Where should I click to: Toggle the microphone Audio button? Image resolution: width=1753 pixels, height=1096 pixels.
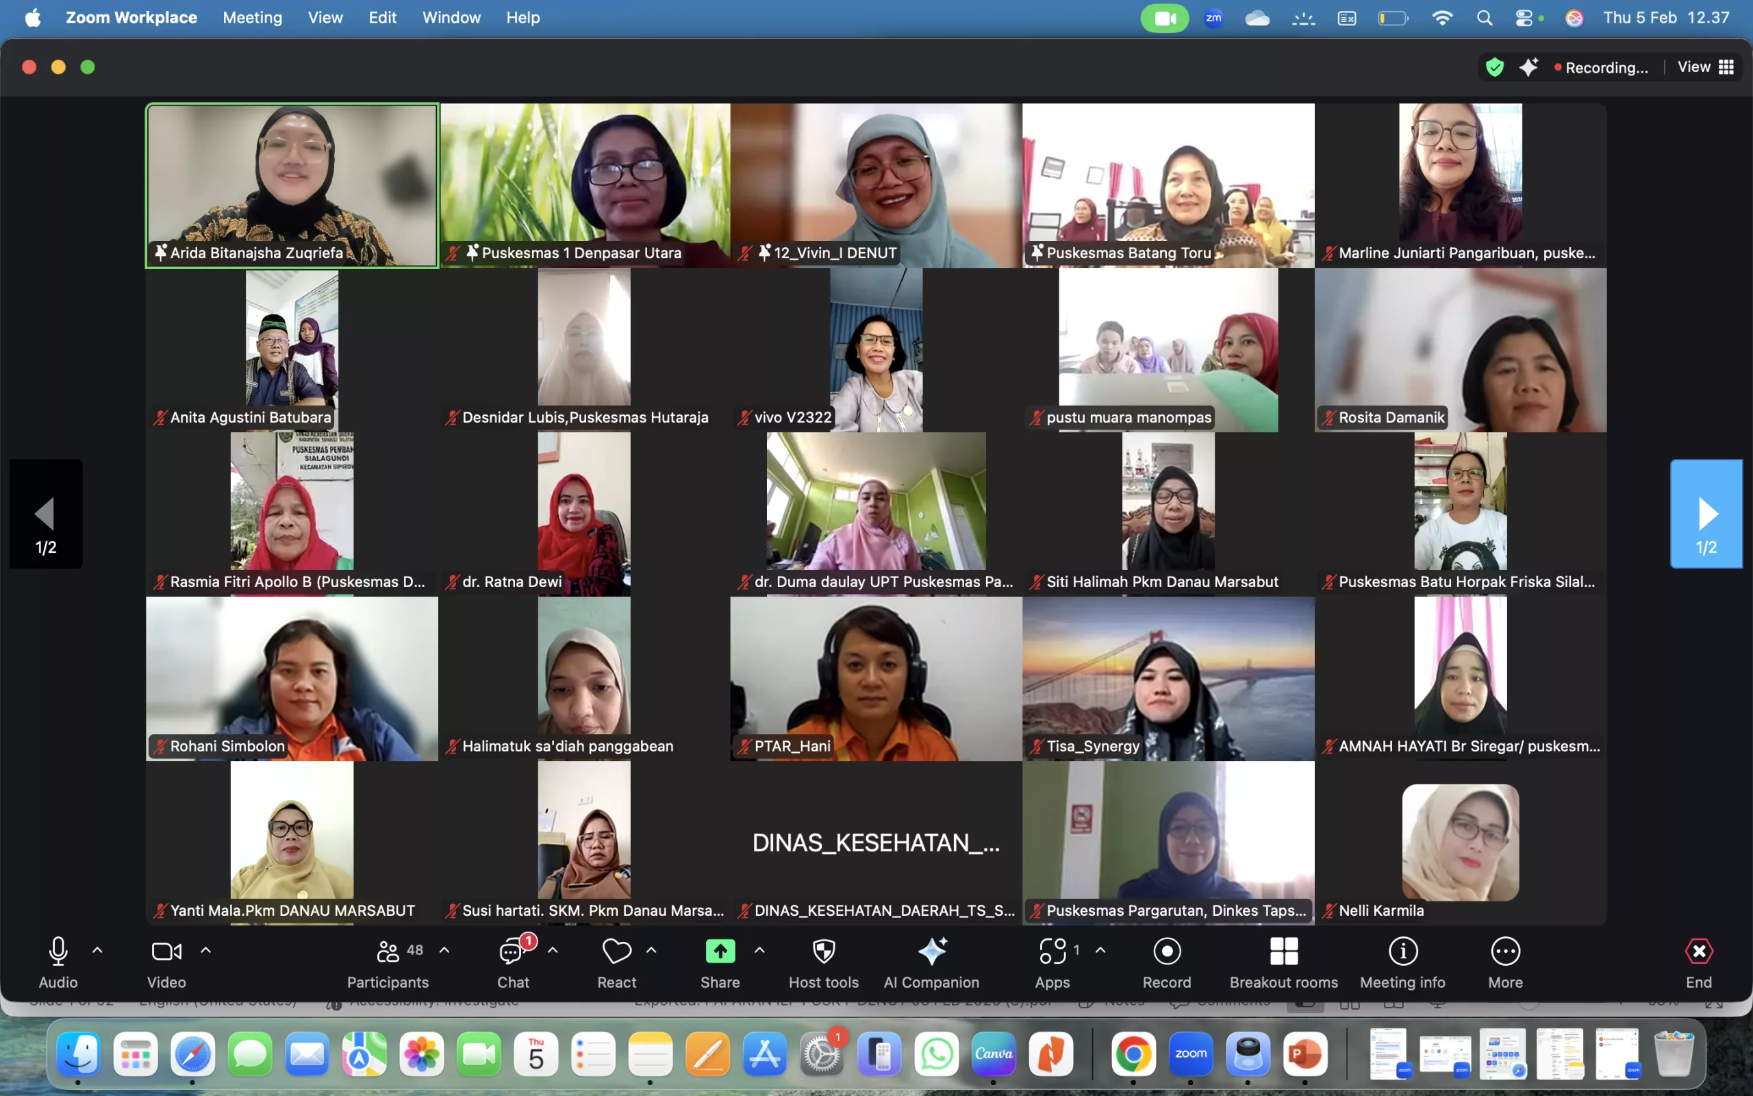coord(58,951)
